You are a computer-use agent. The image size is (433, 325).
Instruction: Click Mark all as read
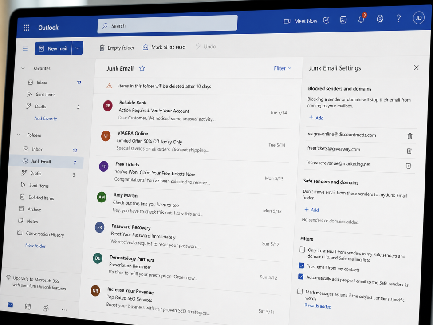click(x=164, y=47)
